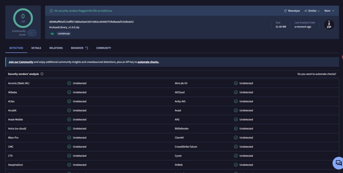Click the detection score circle 0/67
Screen dimensions: 343x173
[23, 18]
